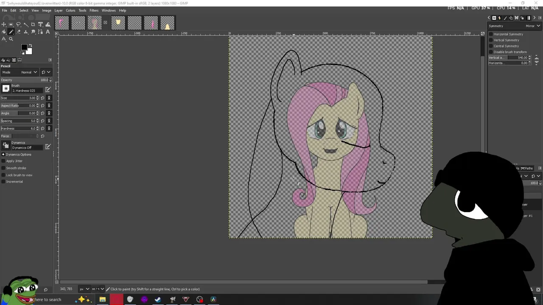Select the Crop tool
The height and width of the screenshot is (305, 543).
pyautogui.click(x=33, y=25)
